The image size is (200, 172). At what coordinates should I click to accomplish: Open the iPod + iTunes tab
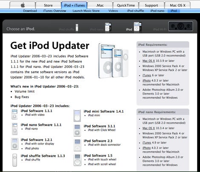tap(74, 5)
